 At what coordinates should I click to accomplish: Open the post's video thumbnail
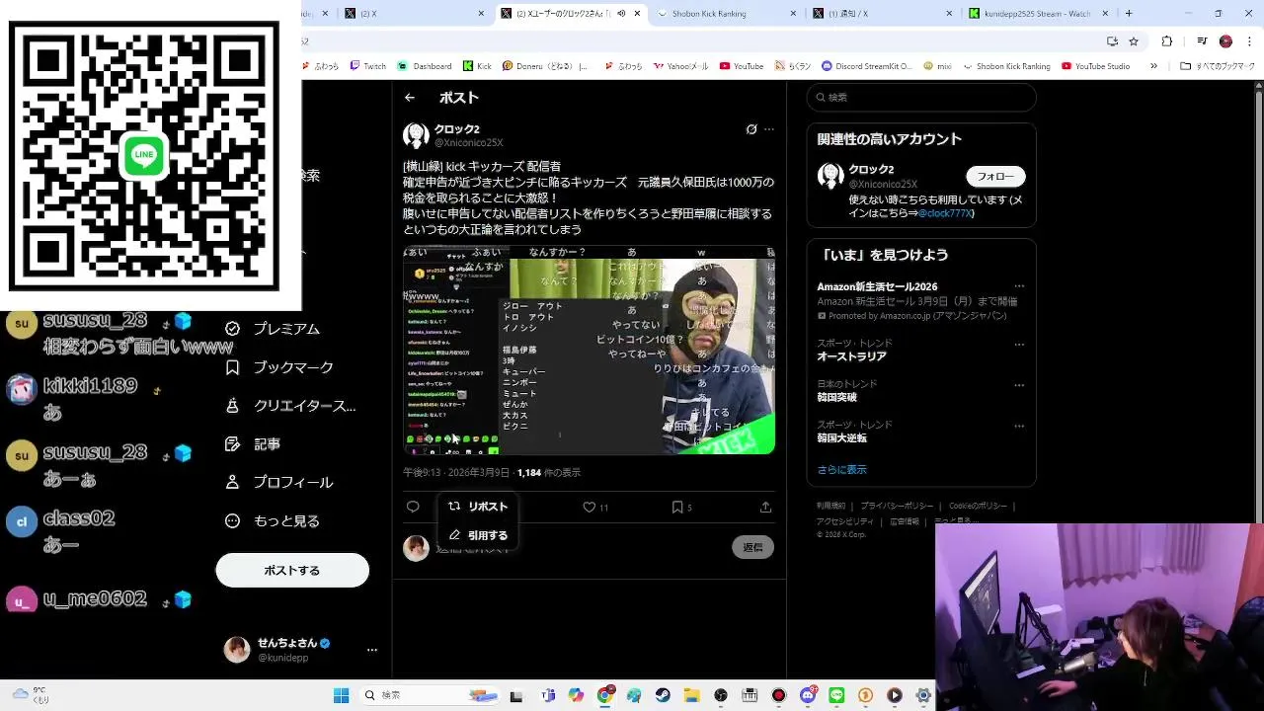tap(589, 351)
